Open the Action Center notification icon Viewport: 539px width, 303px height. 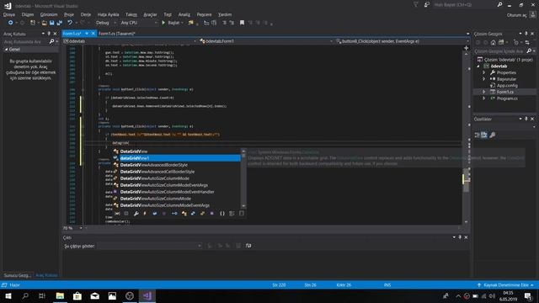tap(528, 295)
